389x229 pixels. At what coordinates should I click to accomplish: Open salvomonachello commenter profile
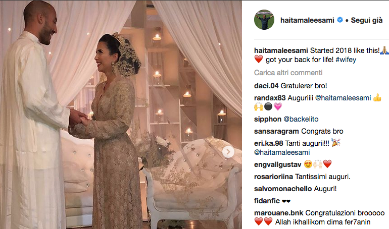point(283,189)
